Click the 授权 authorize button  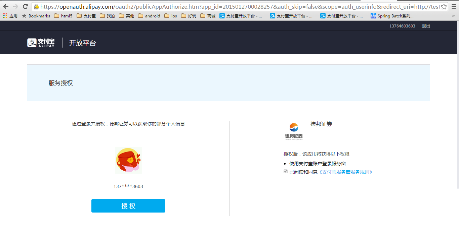(128, 206)
